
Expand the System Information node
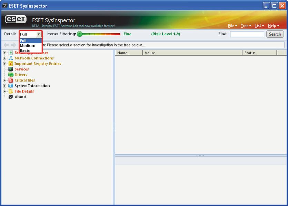4,86
